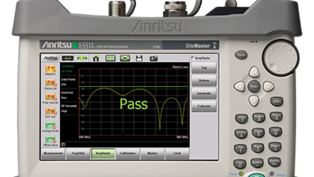Screen dimensions: 314x177
Task: Open the Prop Velocity shortcut icon
Action: click(x=50, y=98)
